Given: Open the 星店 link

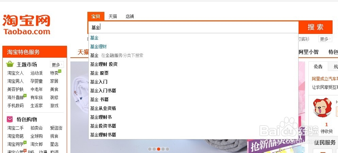Looking at the screenshot, I should tap(54, 145).
